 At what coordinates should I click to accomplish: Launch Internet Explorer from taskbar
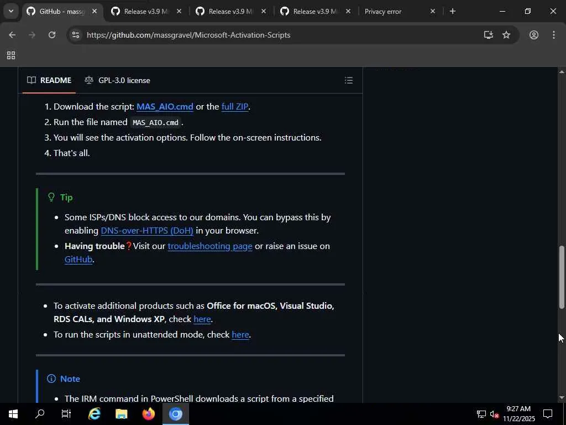94,414
